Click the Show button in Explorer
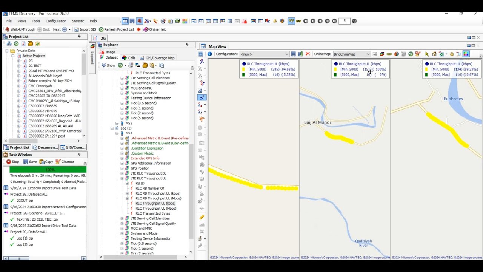The width and height of the screenshot is (483, 272). pos(108,65)
